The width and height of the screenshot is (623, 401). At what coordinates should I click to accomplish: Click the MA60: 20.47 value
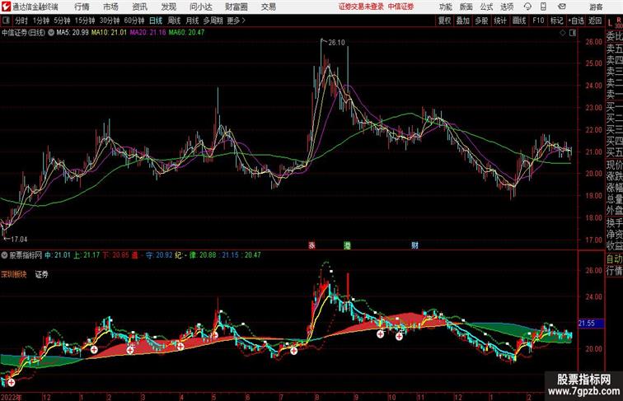coord(186,33)
